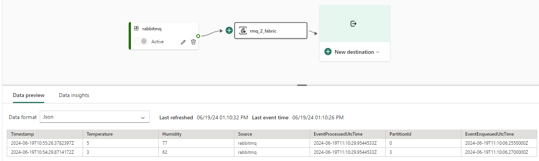539x161 pixels.
Task: Open the Data format Json dropdown
Action: (95, 117)
